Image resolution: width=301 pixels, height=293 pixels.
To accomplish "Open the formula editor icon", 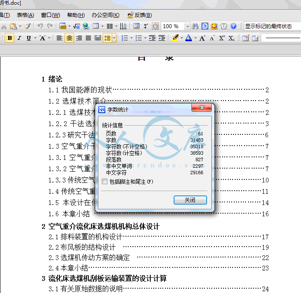I will click(x=77, y=26).
